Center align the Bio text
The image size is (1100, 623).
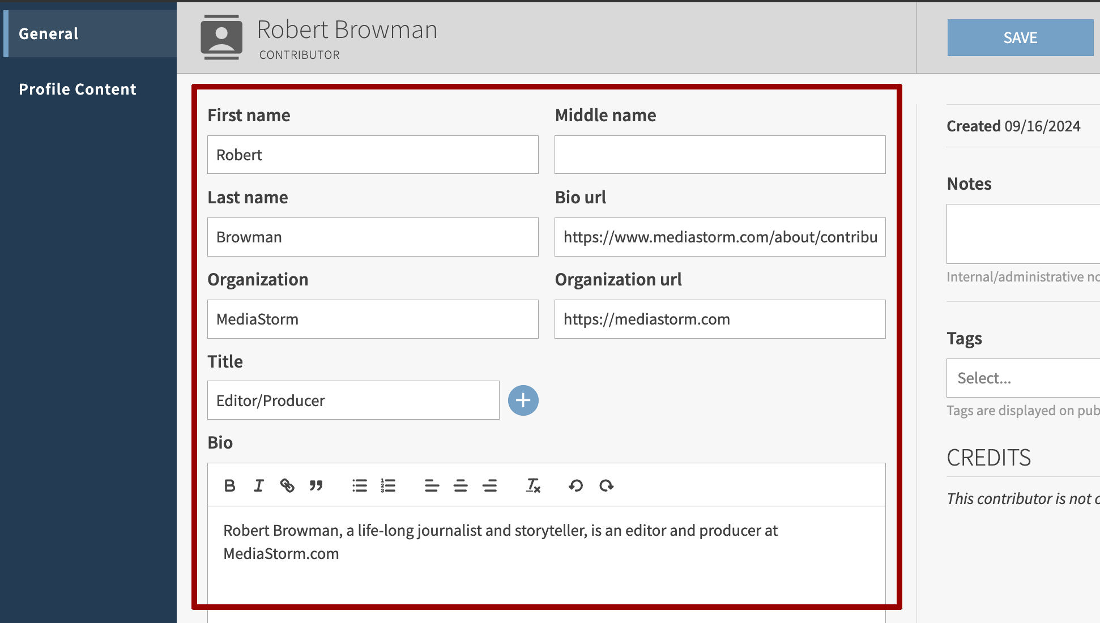(461, 485)
